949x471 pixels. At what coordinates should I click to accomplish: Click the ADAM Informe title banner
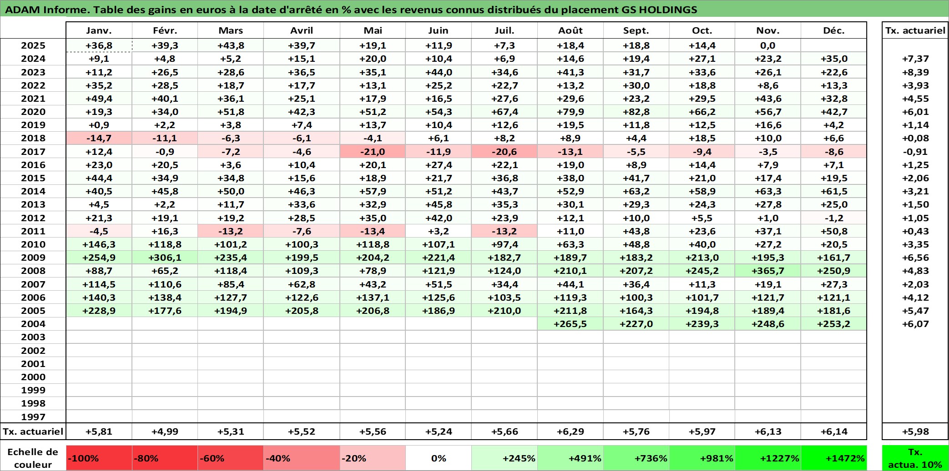pyautogui.click(x=474, y=9)
